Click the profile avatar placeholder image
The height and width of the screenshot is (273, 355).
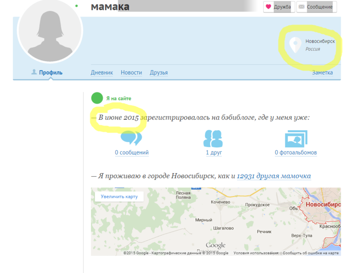coord(49,31)
